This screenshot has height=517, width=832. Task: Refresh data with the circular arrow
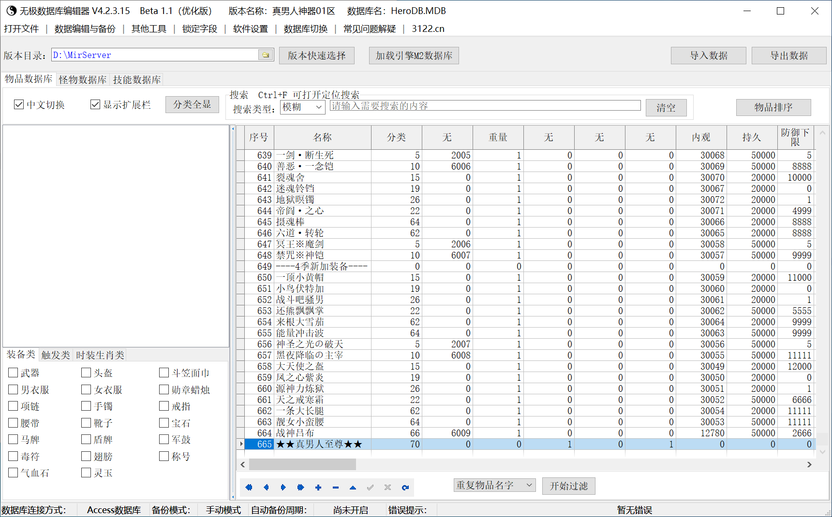[405, 488]
